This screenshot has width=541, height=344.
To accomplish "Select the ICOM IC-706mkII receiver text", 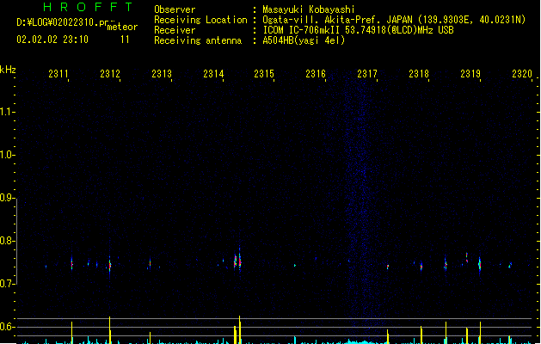I will click(358, 30).
